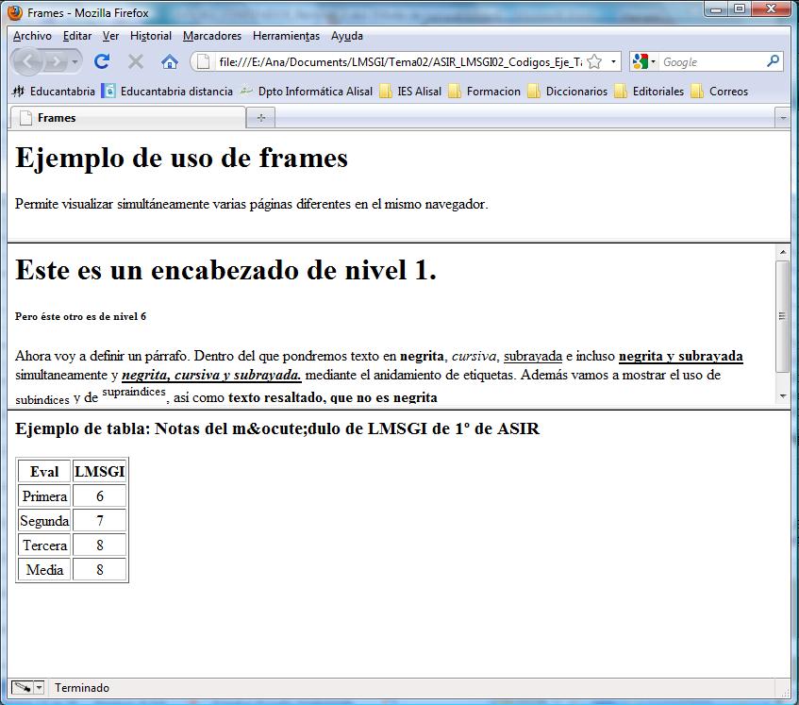Open a new tab with the plus button
The height and width of the screenshot is (705, 799).
260,117
